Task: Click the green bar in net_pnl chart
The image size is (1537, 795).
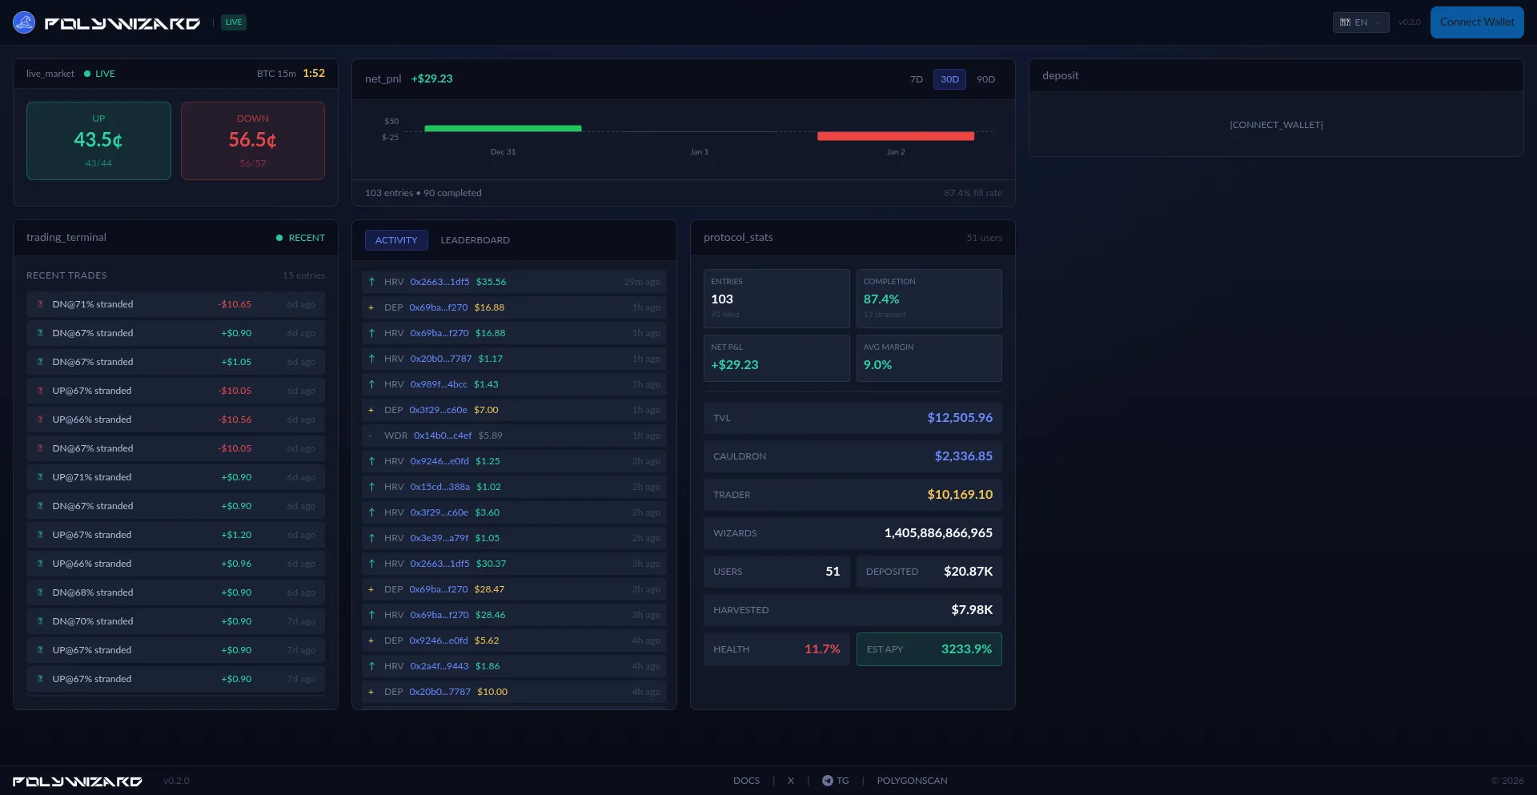Action: click(x=503, y=128)
